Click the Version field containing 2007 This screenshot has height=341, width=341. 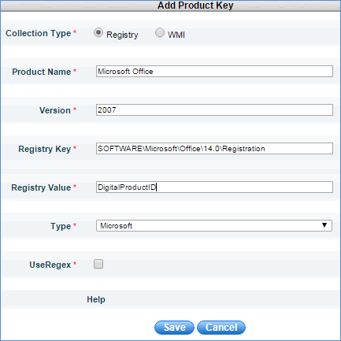[214, 110]
